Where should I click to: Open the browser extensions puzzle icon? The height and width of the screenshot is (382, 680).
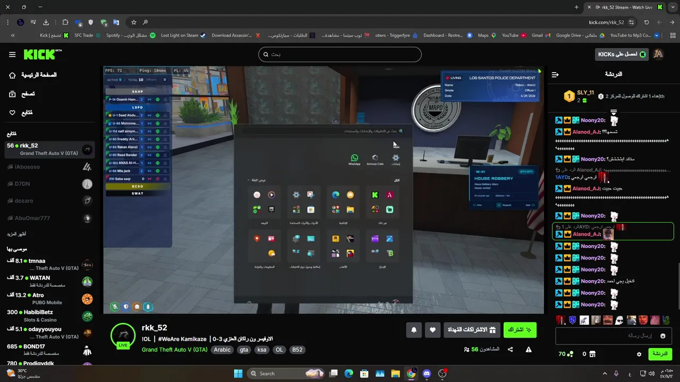pos(65,22)
